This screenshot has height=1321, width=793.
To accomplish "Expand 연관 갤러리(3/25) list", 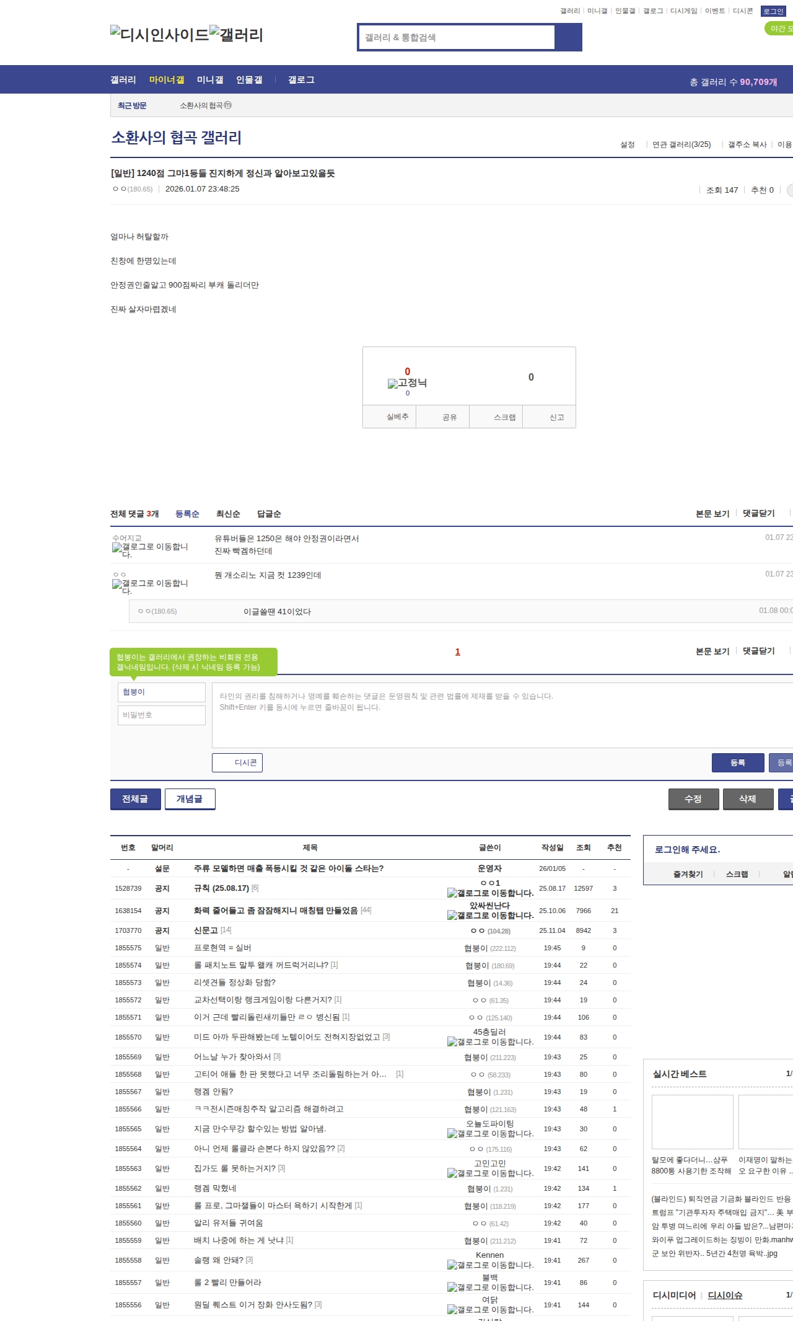I will [x=681, y=144].
